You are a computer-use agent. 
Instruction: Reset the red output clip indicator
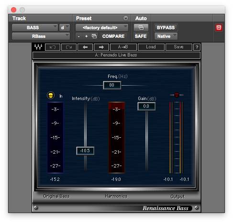tap(177, 95)
